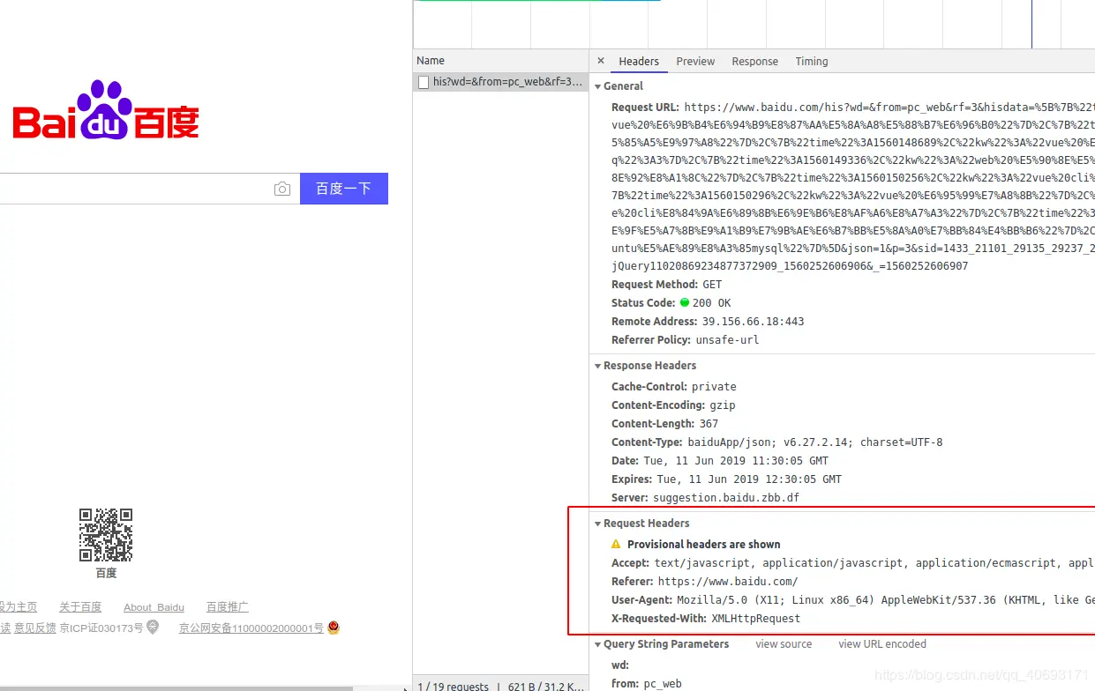Click the Request Method GET value
This screenshot has width=1095, height=691.
pos(712,285)
